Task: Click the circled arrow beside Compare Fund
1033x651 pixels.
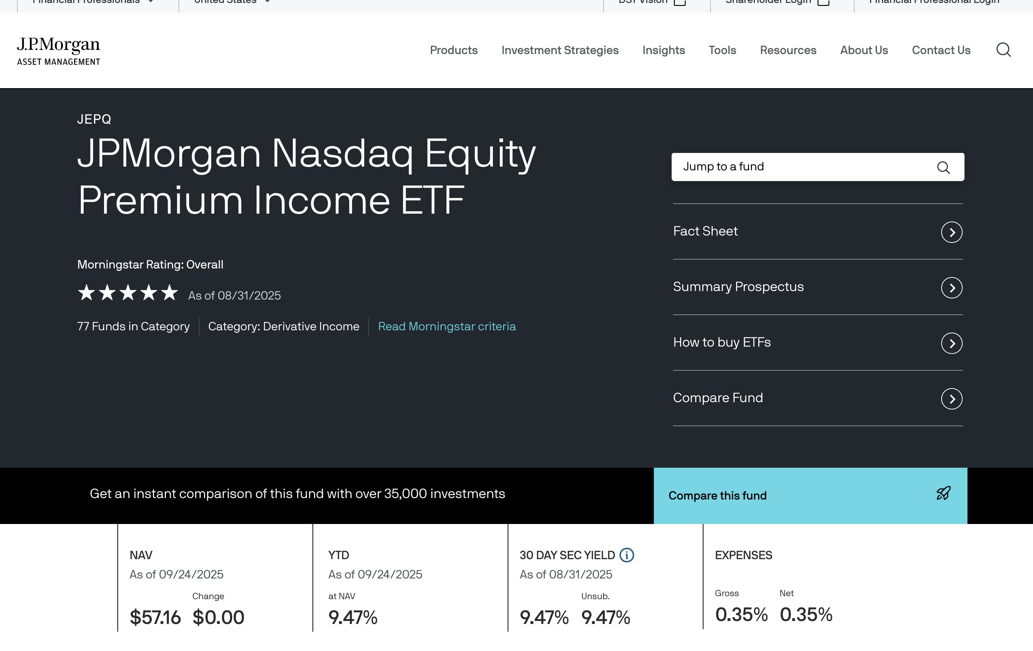Action: tap(952, 399)
